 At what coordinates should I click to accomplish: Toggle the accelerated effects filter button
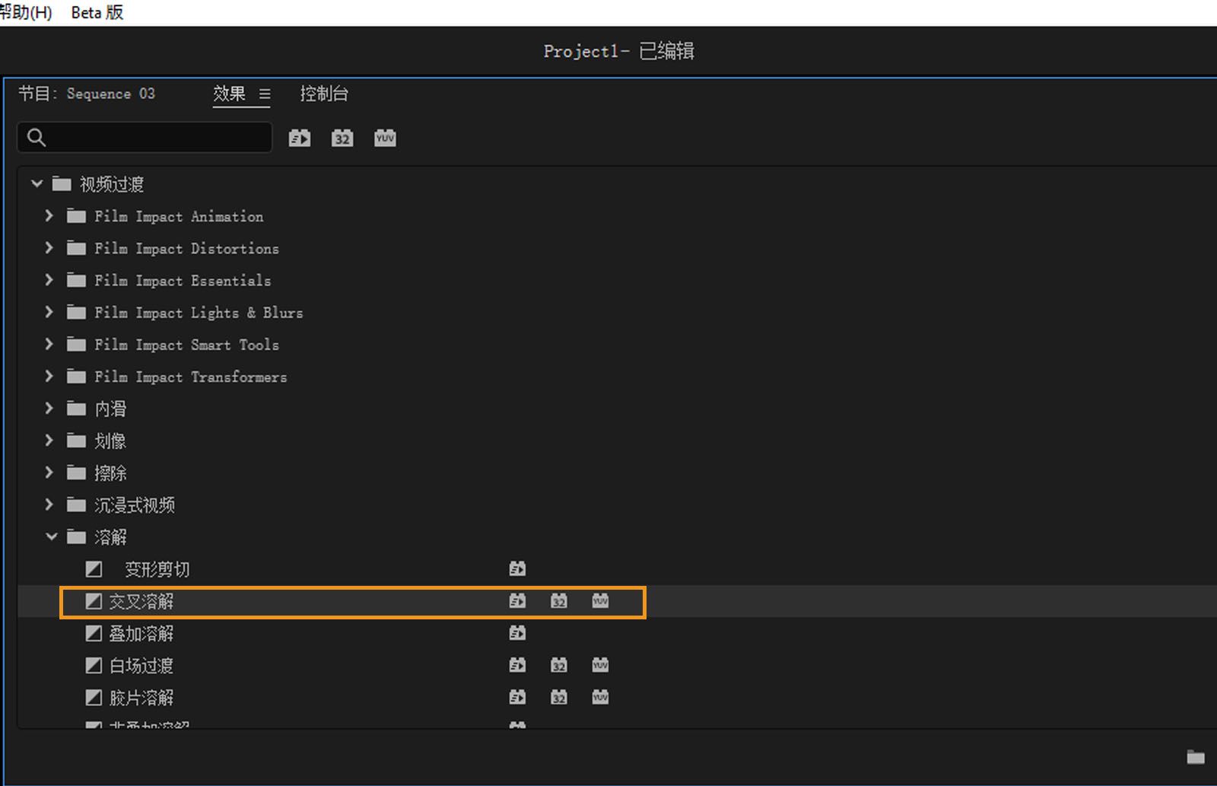pos(300,138)
